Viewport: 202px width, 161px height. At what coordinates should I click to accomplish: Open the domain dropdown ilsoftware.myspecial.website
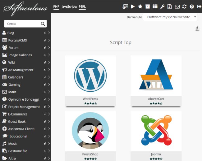click(x=170, y=17)
